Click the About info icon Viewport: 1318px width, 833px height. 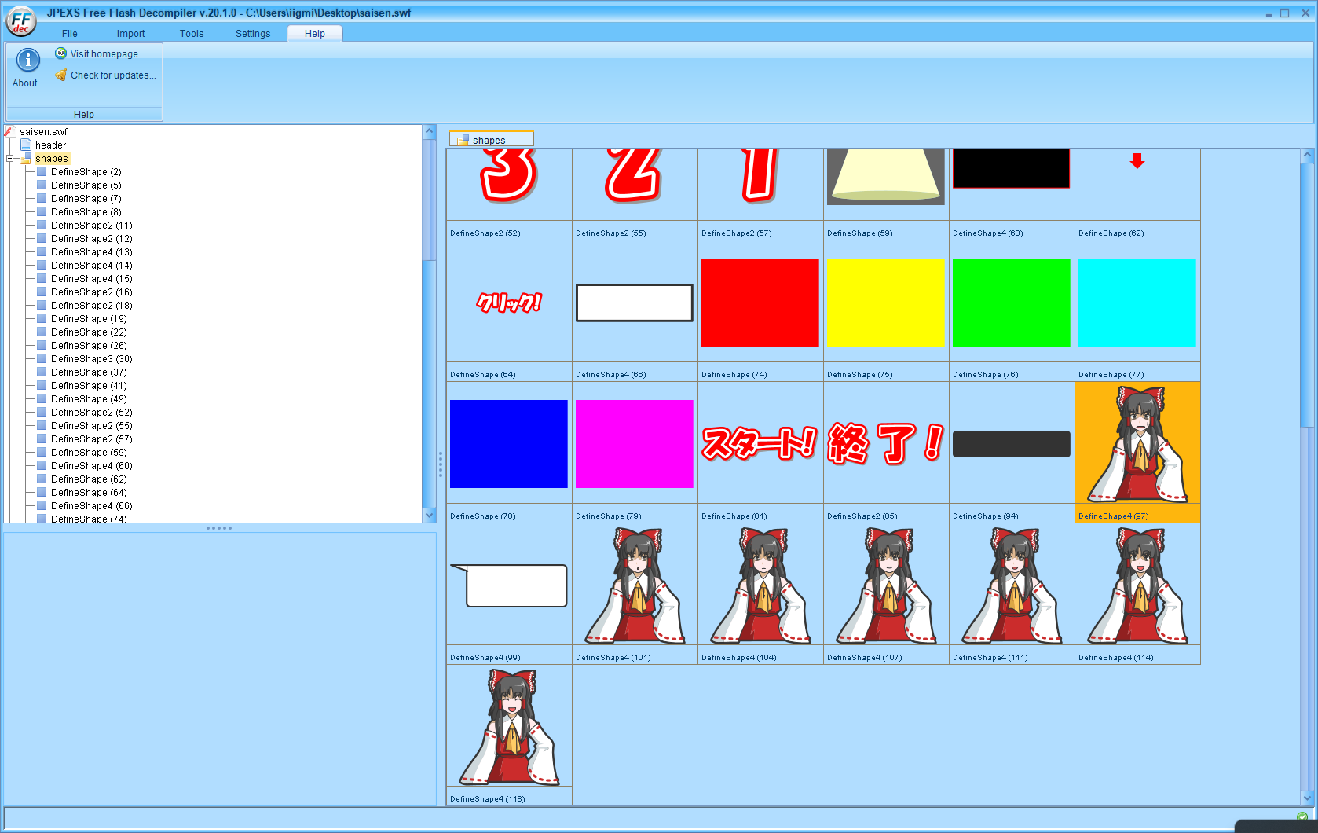click(x=28, y=60)
